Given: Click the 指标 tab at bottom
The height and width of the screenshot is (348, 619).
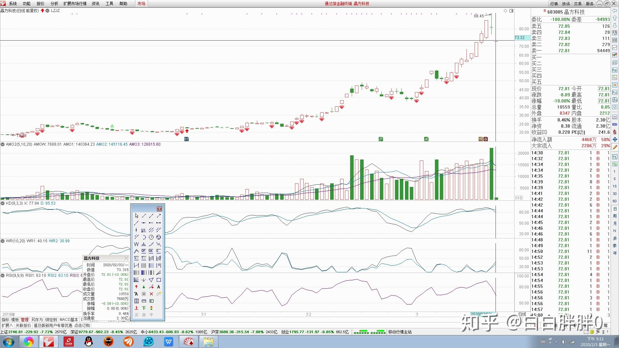Looking at the screenshot, I should [x=5, y=320].
